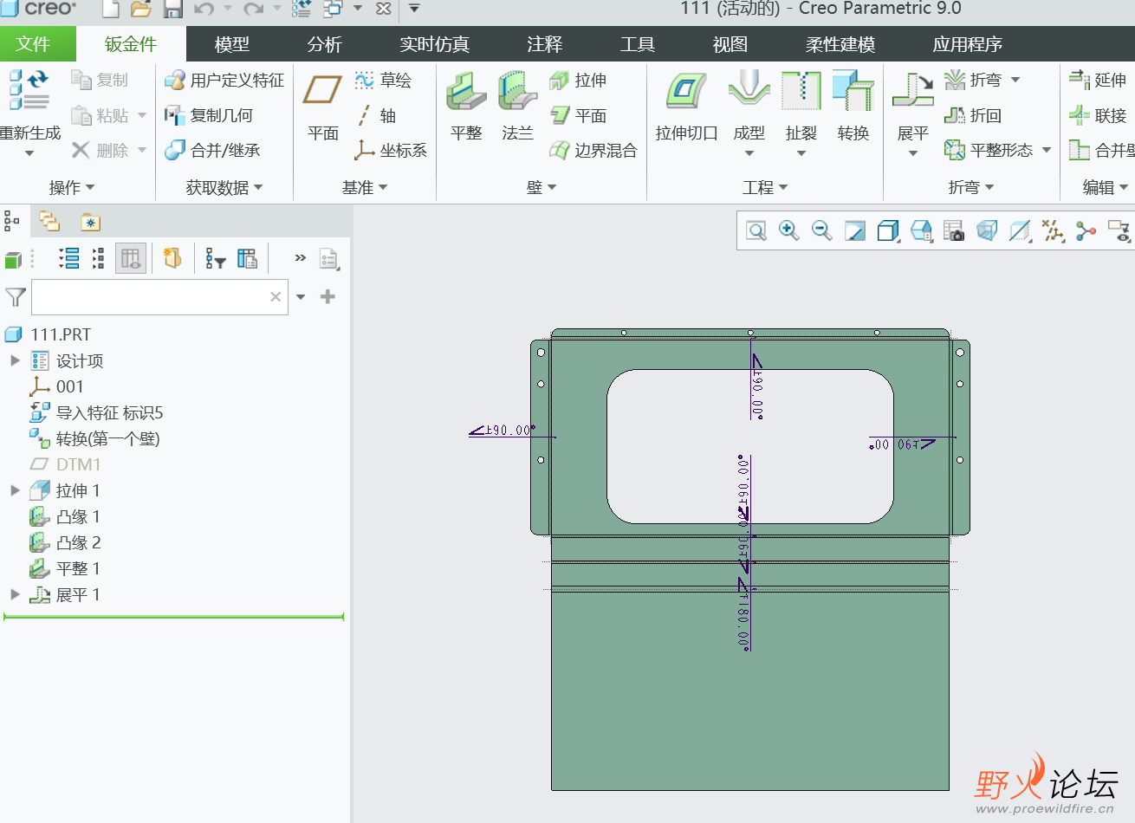Screen dimensions: 1135x823
Task: Click the tree filter icon in model tree
Action: click(215, 258)
